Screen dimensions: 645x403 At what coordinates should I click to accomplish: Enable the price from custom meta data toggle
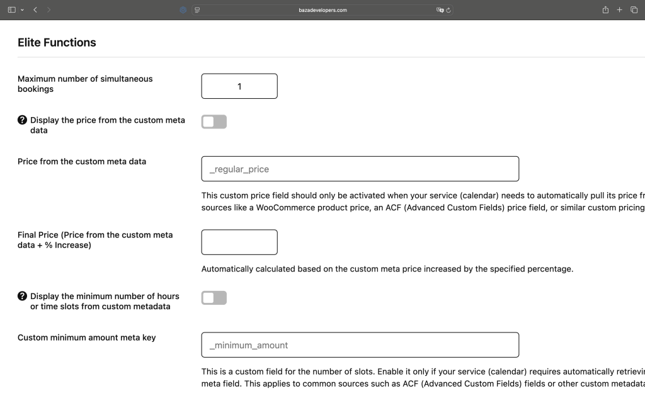[214, 122]
